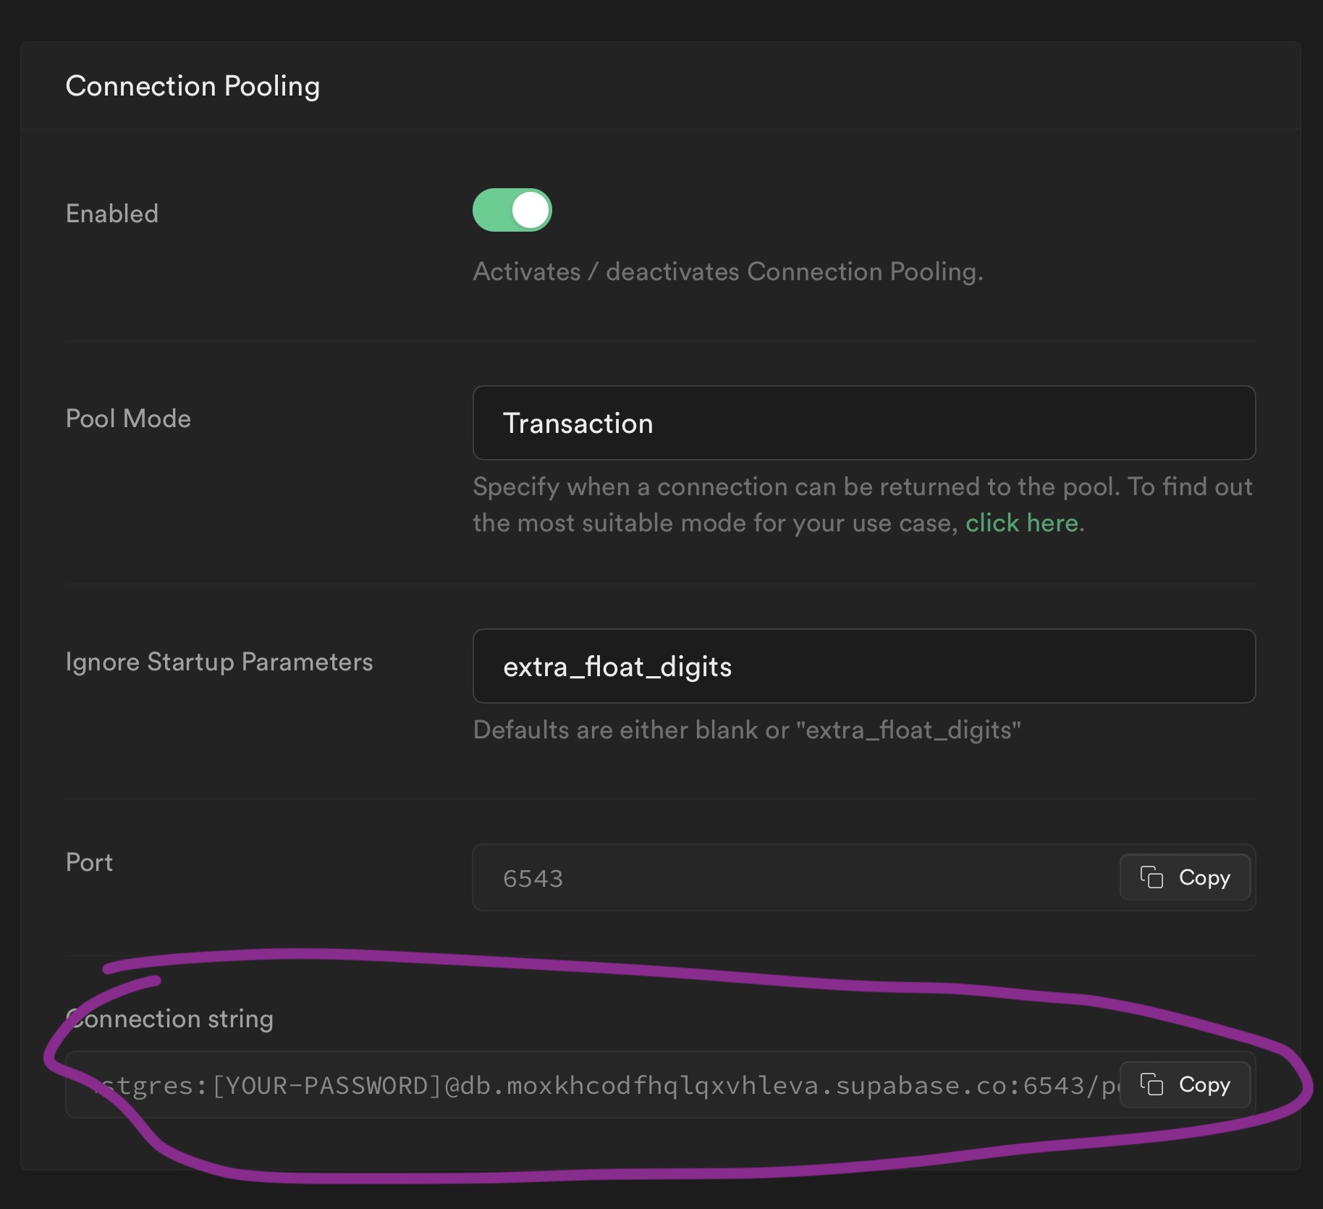Toggle the Enabled connection pooling switch

pos(512,211)
